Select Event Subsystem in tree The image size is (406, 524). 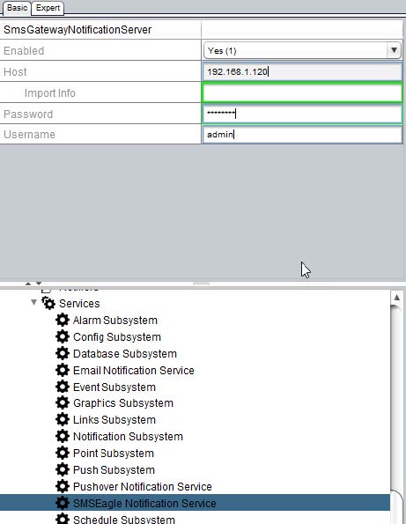coord(114,387)
